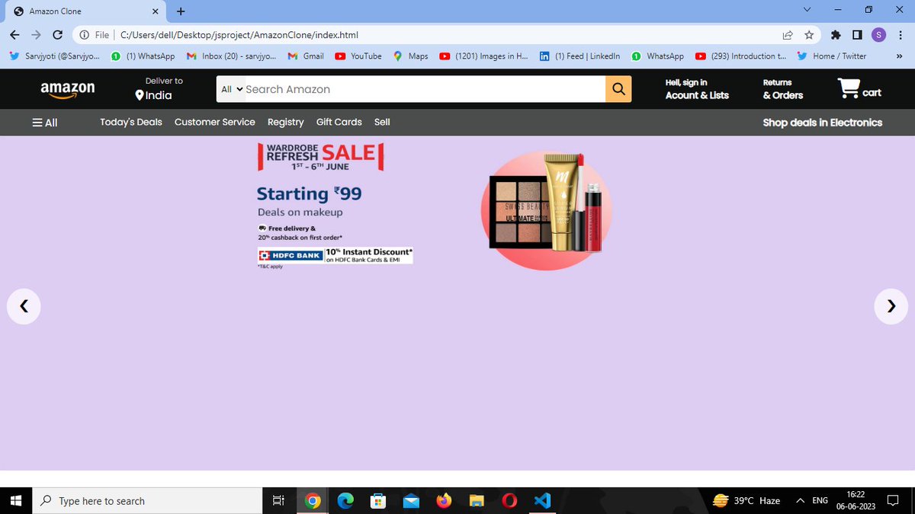Open Customer Service nav item
915x514 pixels.
pyautogui.click(x=215, y=122)
